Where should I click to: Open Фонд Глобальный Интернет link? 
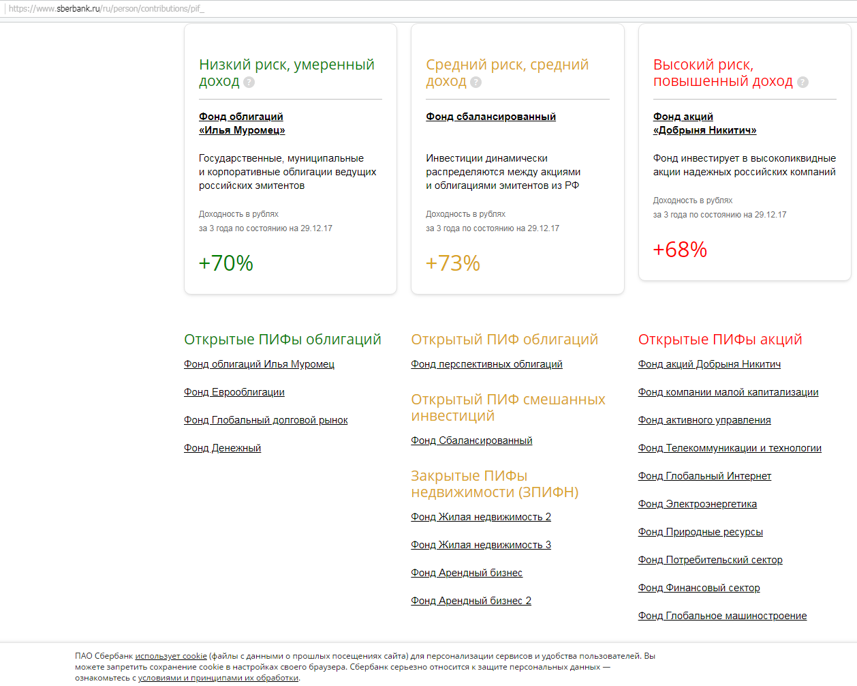click(x=705, y=476)
